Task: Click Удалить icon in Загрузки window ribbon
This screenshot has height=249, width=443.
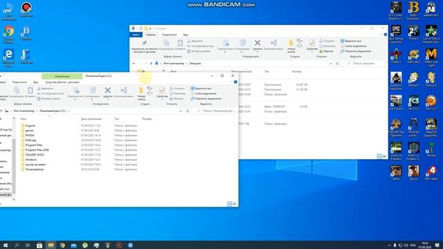Action: tap(257, 43)
